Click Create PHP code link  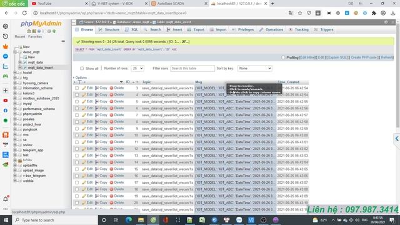click(x=364, y=57)
